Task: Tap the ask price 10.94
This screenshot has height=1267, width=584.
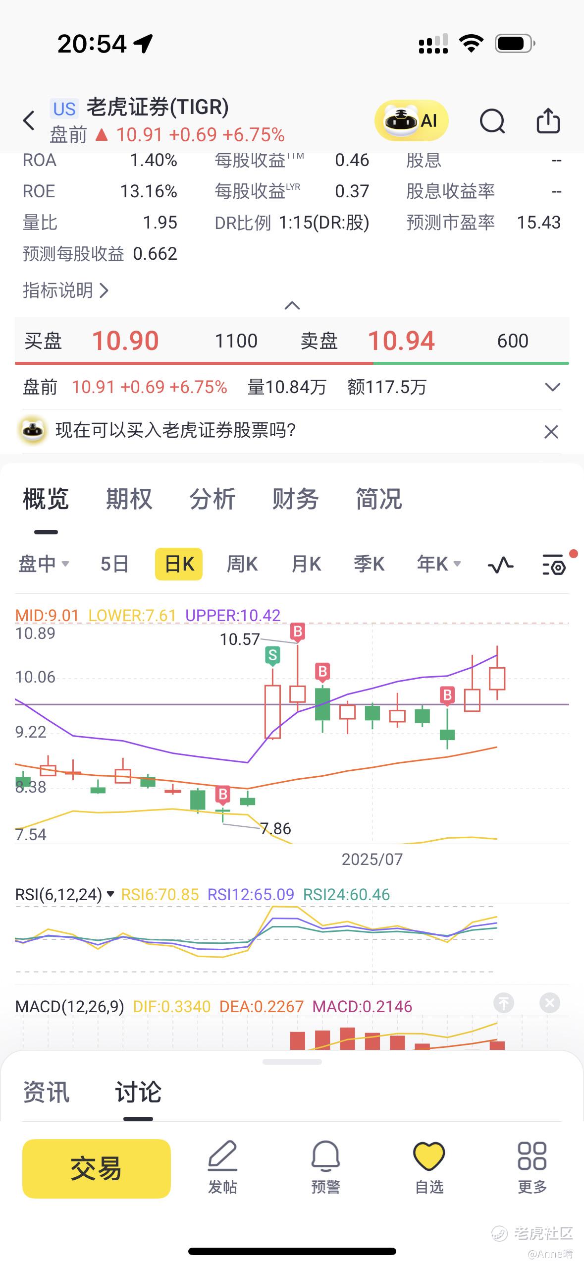Action: 401,341
